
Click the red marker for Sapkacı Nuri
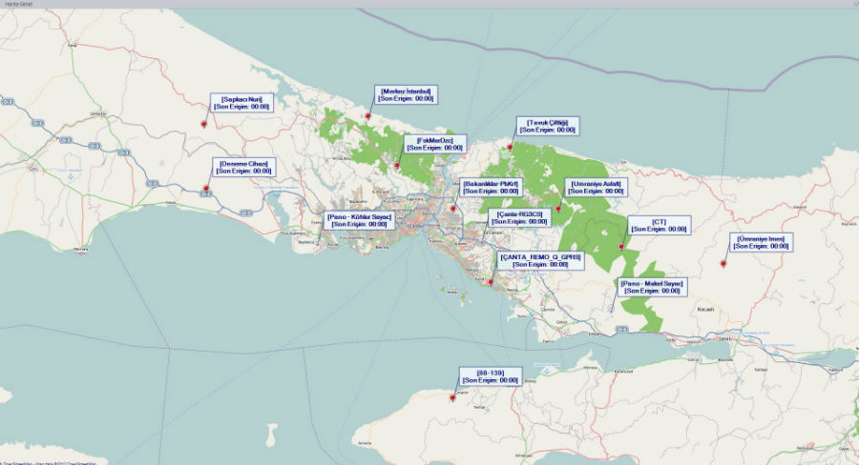click(204, 125)
